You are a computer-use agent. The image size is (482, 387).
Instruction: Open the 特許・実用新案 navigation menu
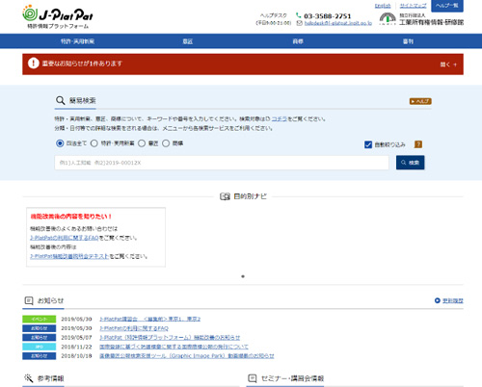tap(77, 41)
